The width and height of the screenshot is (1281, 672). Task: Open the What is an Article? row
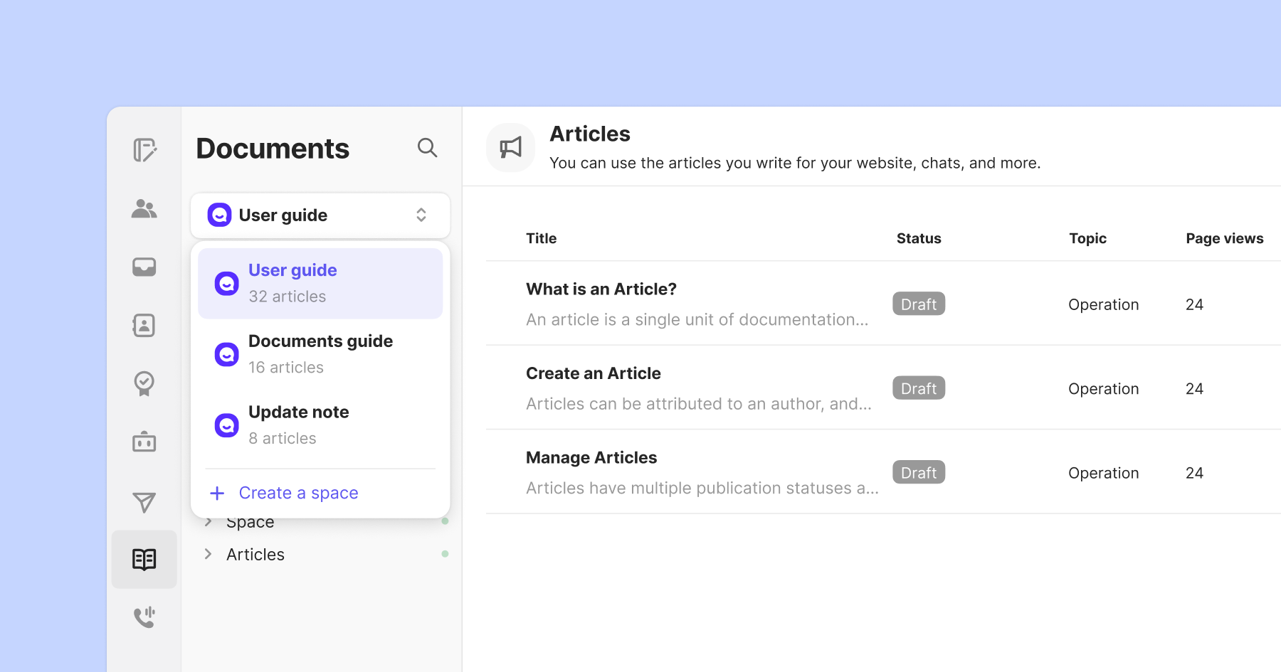(883, 304)
